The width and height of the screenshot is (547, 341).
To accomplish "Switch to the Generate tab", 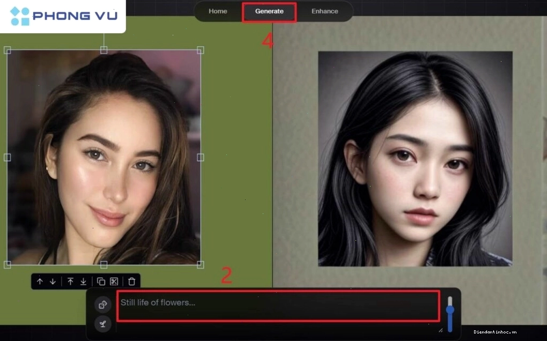I will (269, 11).
